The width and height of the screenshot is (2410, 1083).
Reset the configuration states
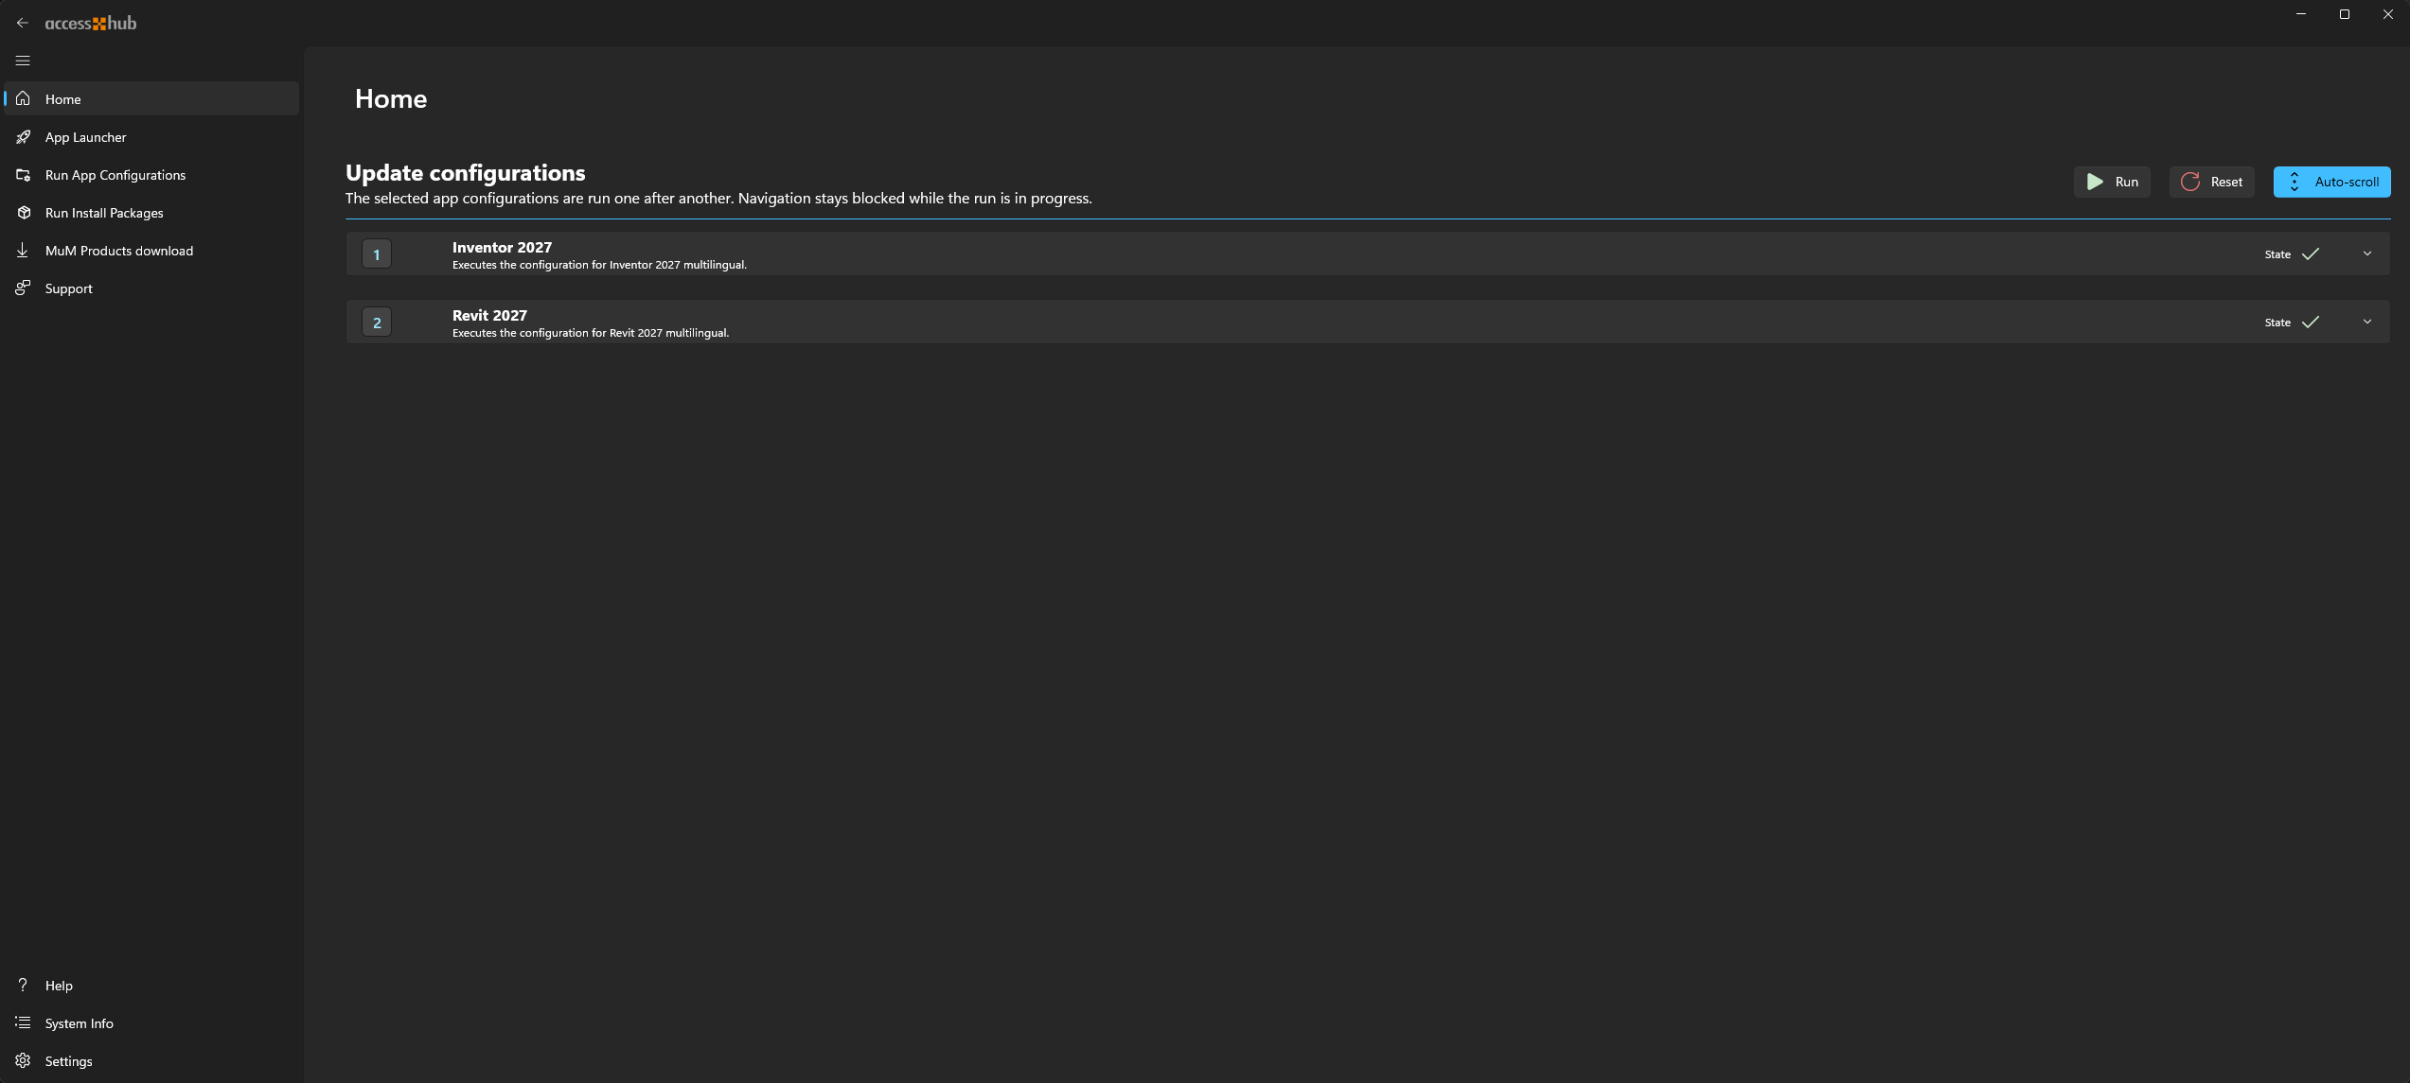click(2211, 182)
